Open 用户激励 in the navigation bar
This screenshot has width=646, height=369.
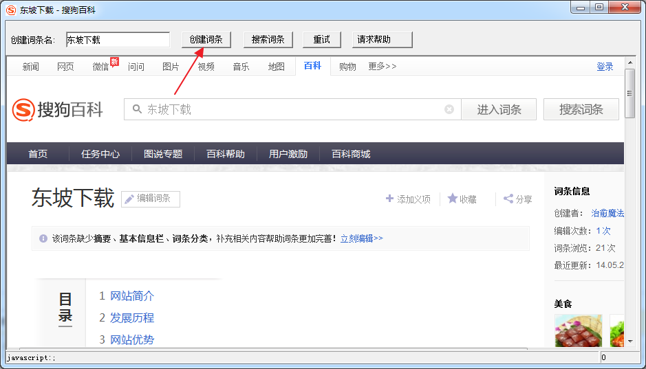pyautogui.click(x=288, y=154)
